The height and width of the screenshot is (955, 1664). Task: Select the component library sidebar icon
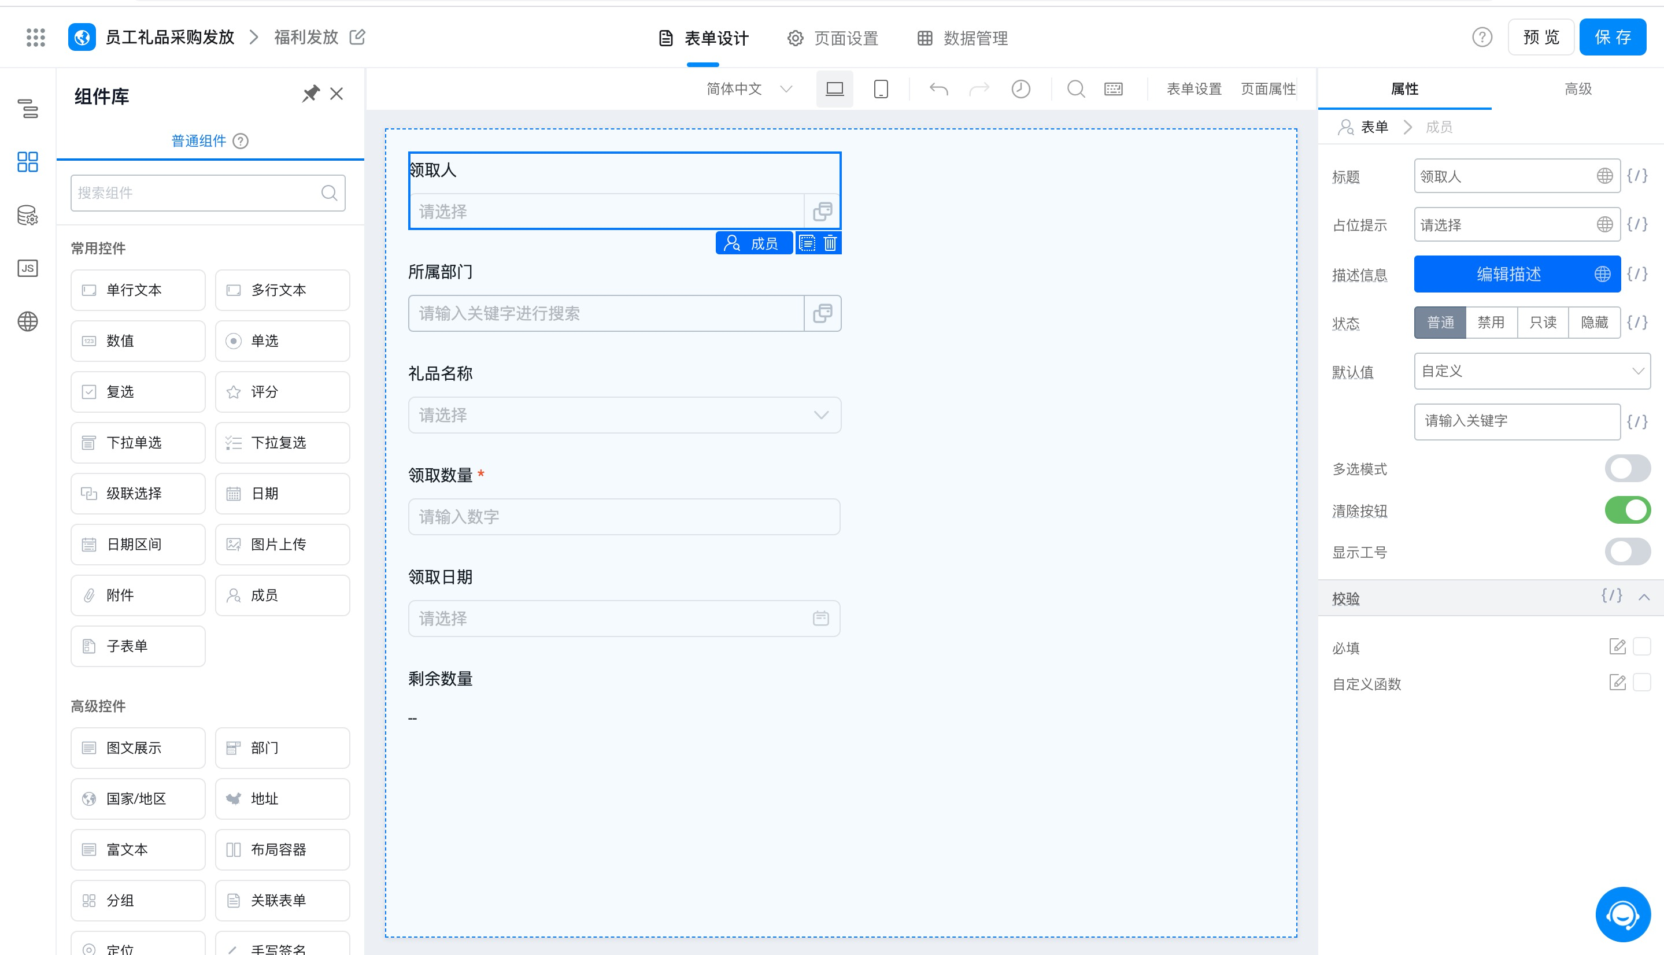point(28,161)
